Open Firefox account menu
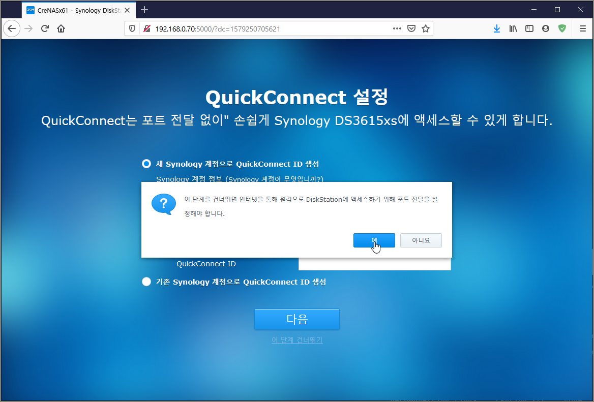This screenshot has height=402, width=594. tap(546, 29)
